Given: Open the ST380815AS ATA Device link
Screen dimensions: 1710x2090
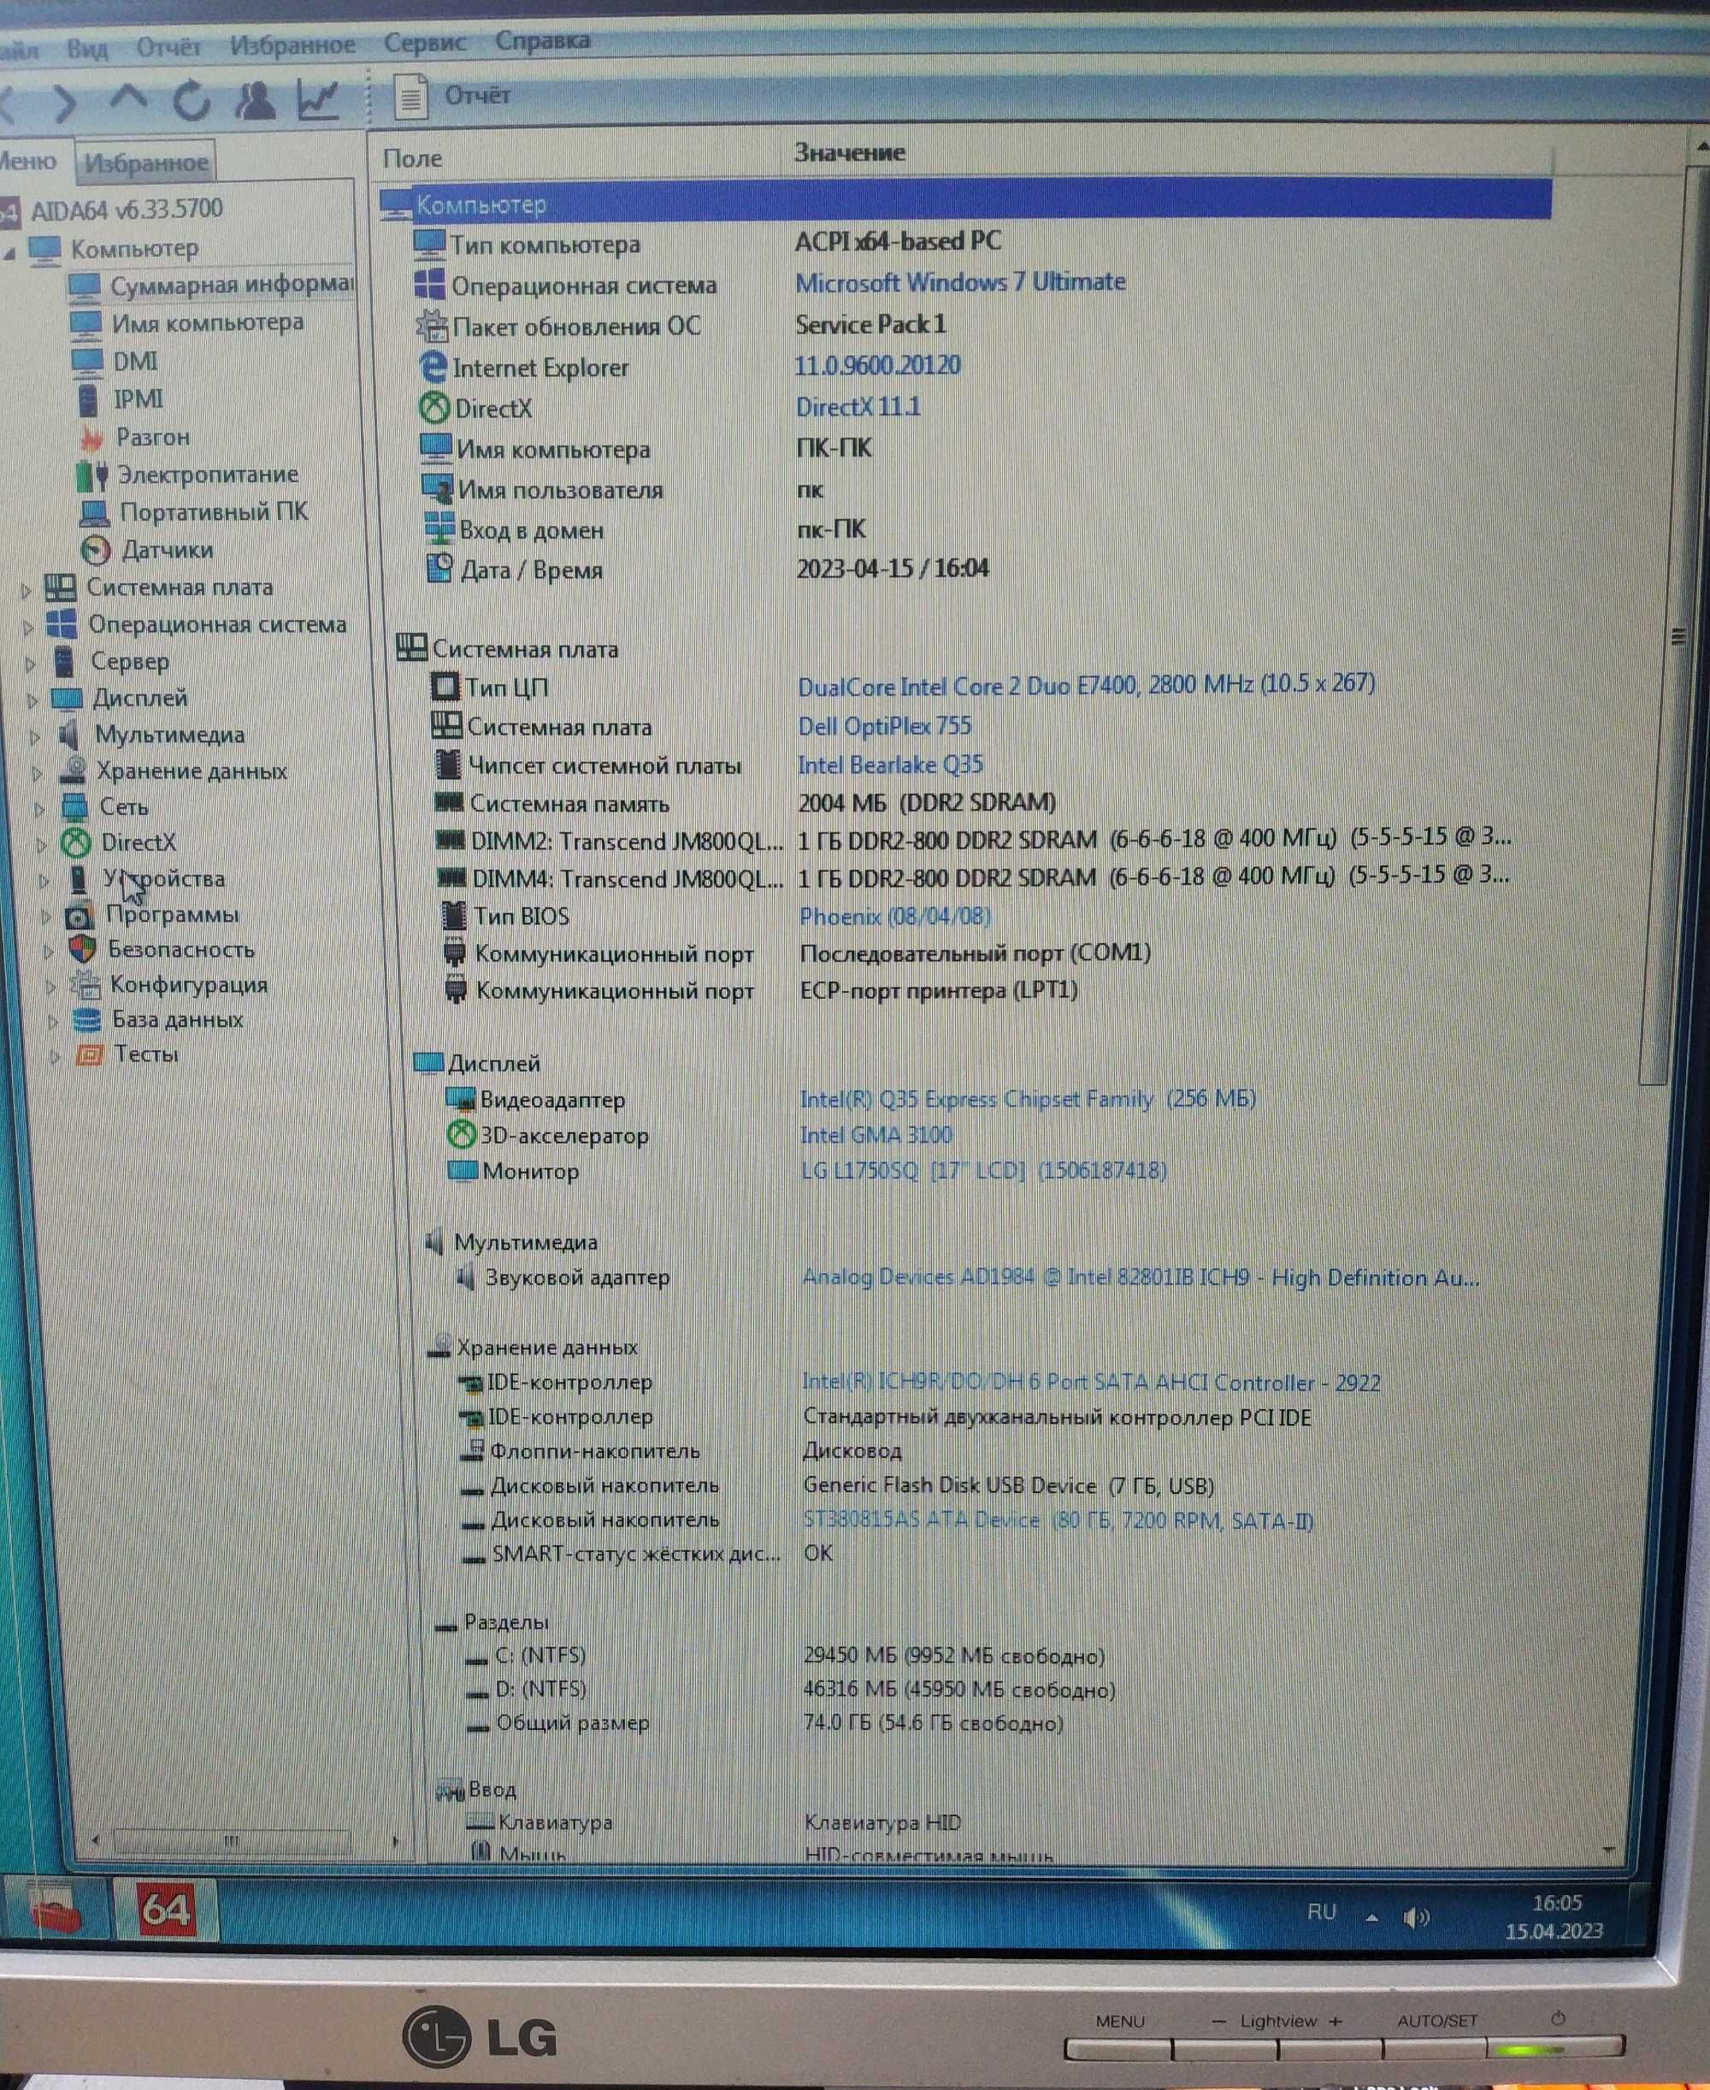Looking at the screenshot, I should click(x=1058, y=1520).
